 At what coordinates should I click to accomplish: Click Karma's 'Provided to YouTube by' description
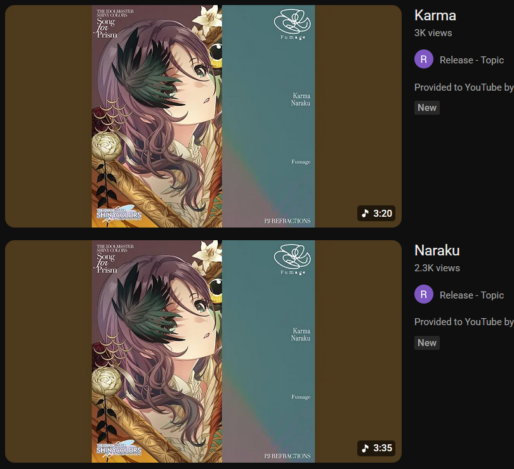tap(464, 87)
